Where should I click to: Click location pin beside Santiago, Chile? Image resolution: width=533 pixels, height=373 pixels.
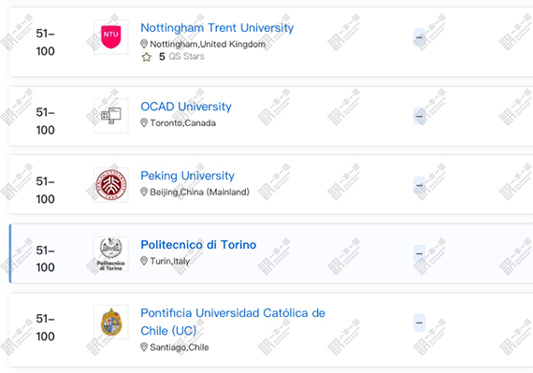[x=144, y=347]
